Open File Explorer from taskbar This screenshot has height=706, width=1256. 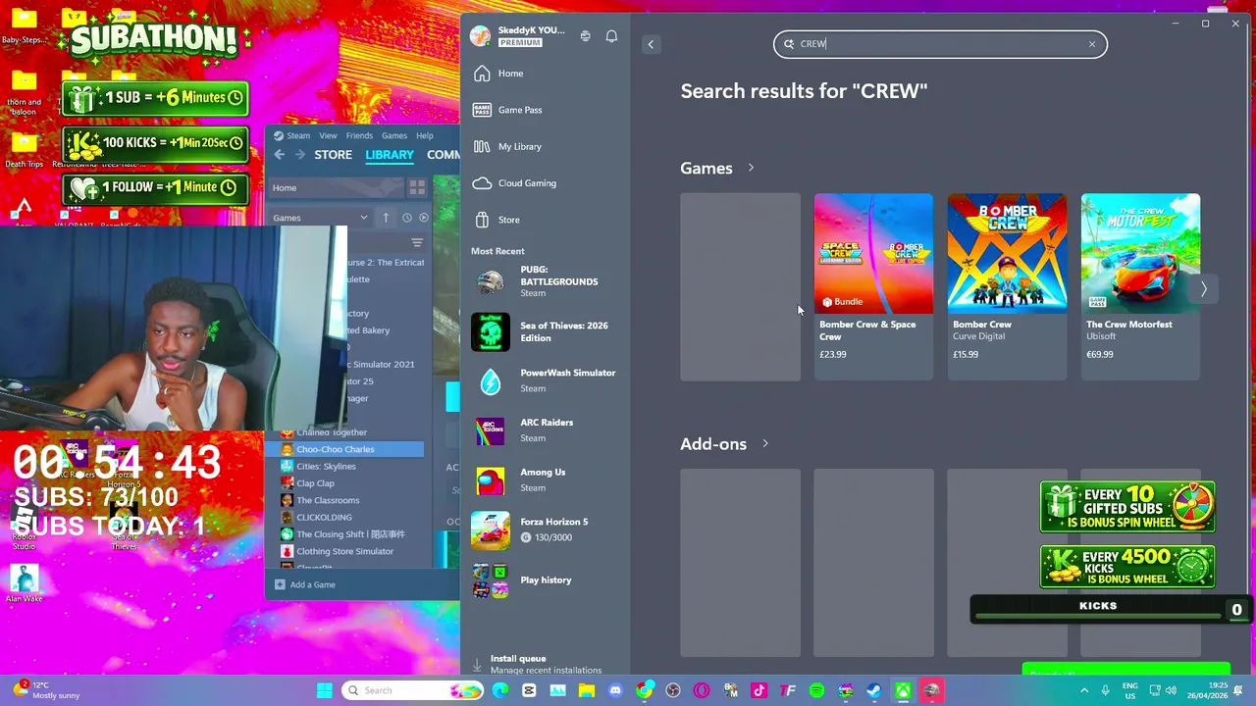pyautogui.click(x=587, y=690)
